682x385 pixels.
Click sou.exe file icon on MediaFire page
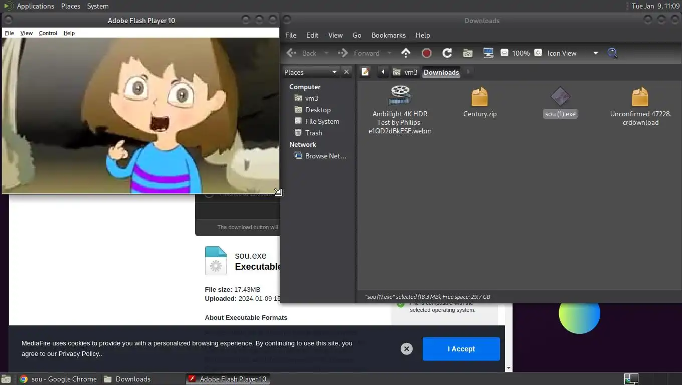pyautogui.click(x=216, y=261)
